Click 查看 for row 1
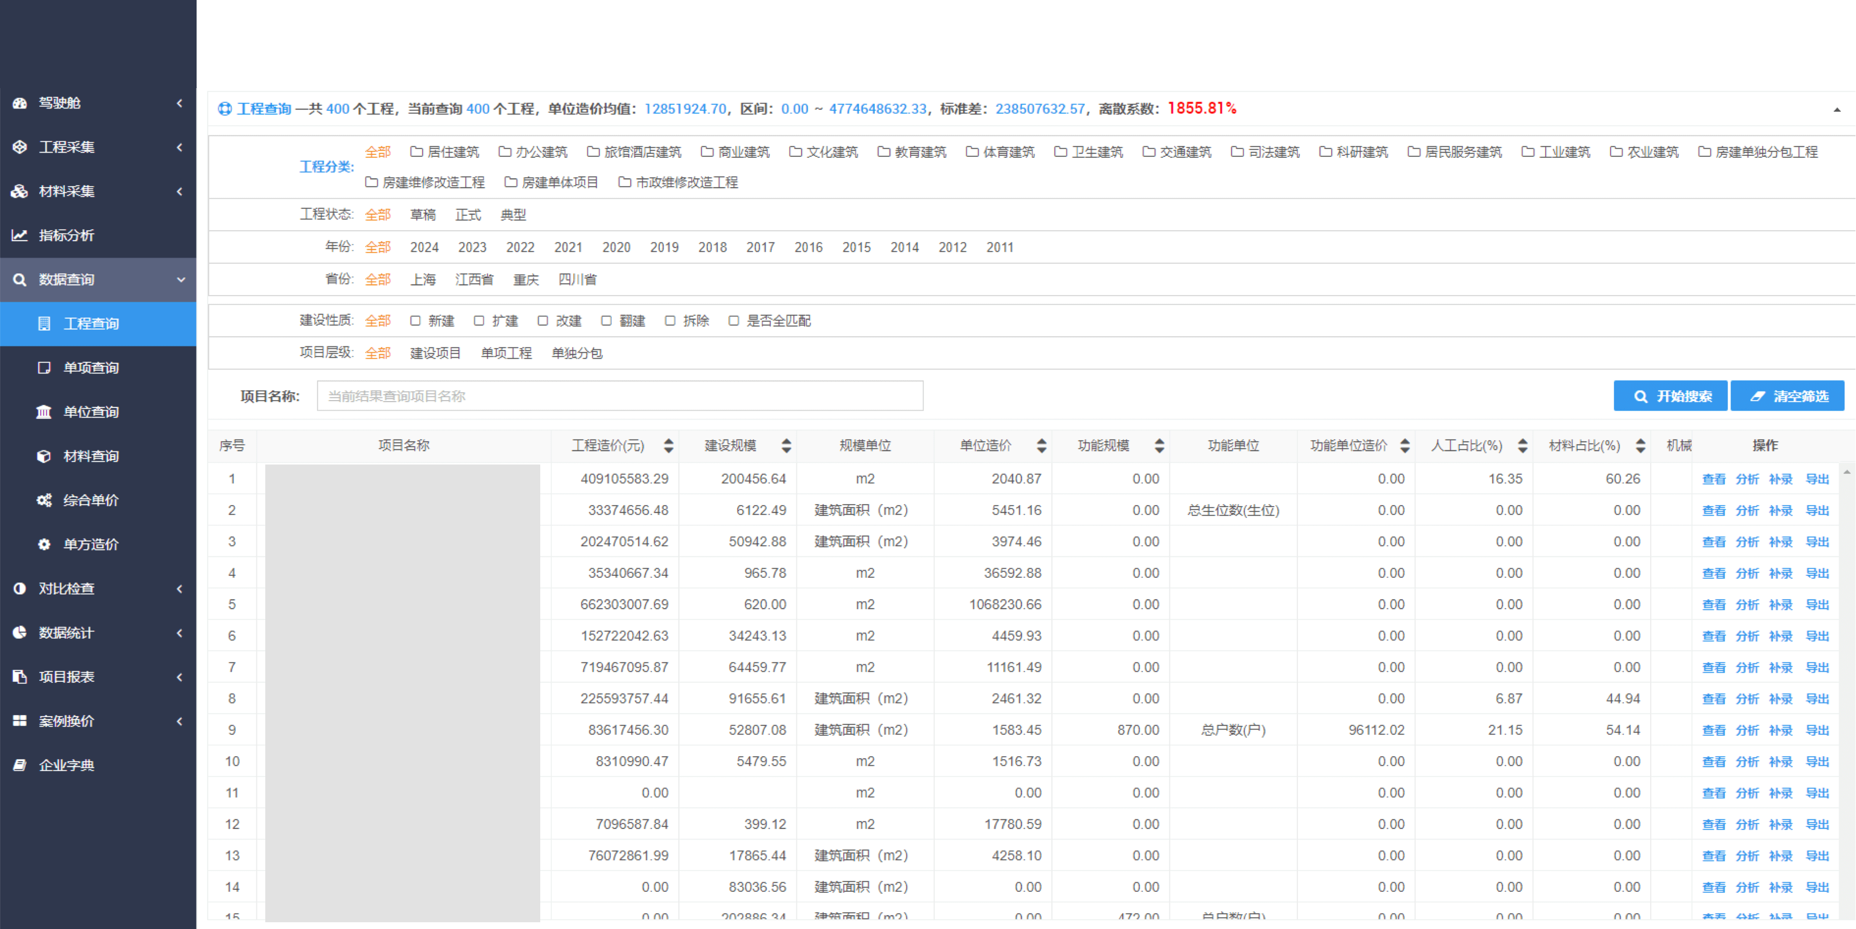 (1713, 479)
